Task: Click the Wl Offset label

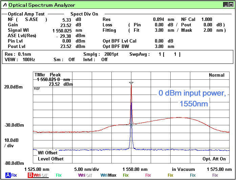Action: (x=47, y=153)
